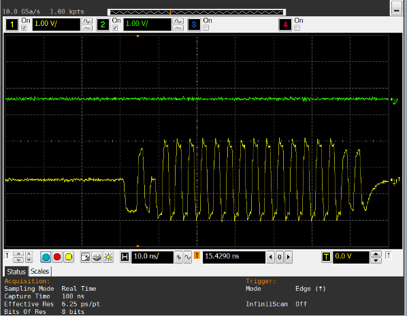
Task: Click InfiniiScan Off value
Action: (x=301, y=304)
